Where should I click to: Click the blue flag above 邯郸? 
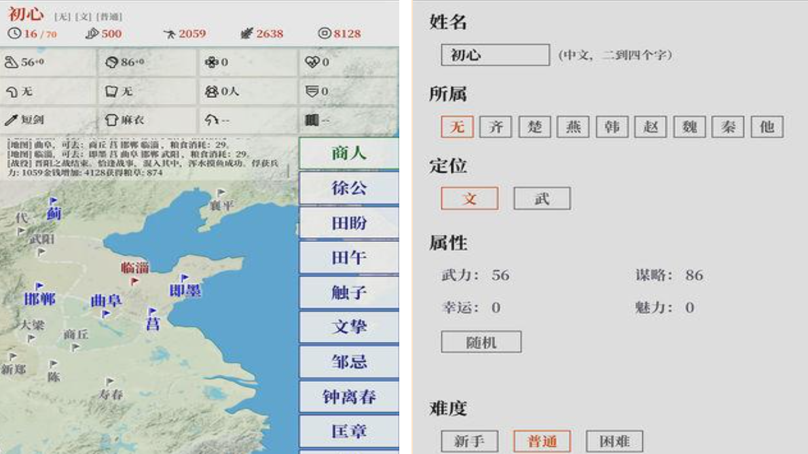39,286
